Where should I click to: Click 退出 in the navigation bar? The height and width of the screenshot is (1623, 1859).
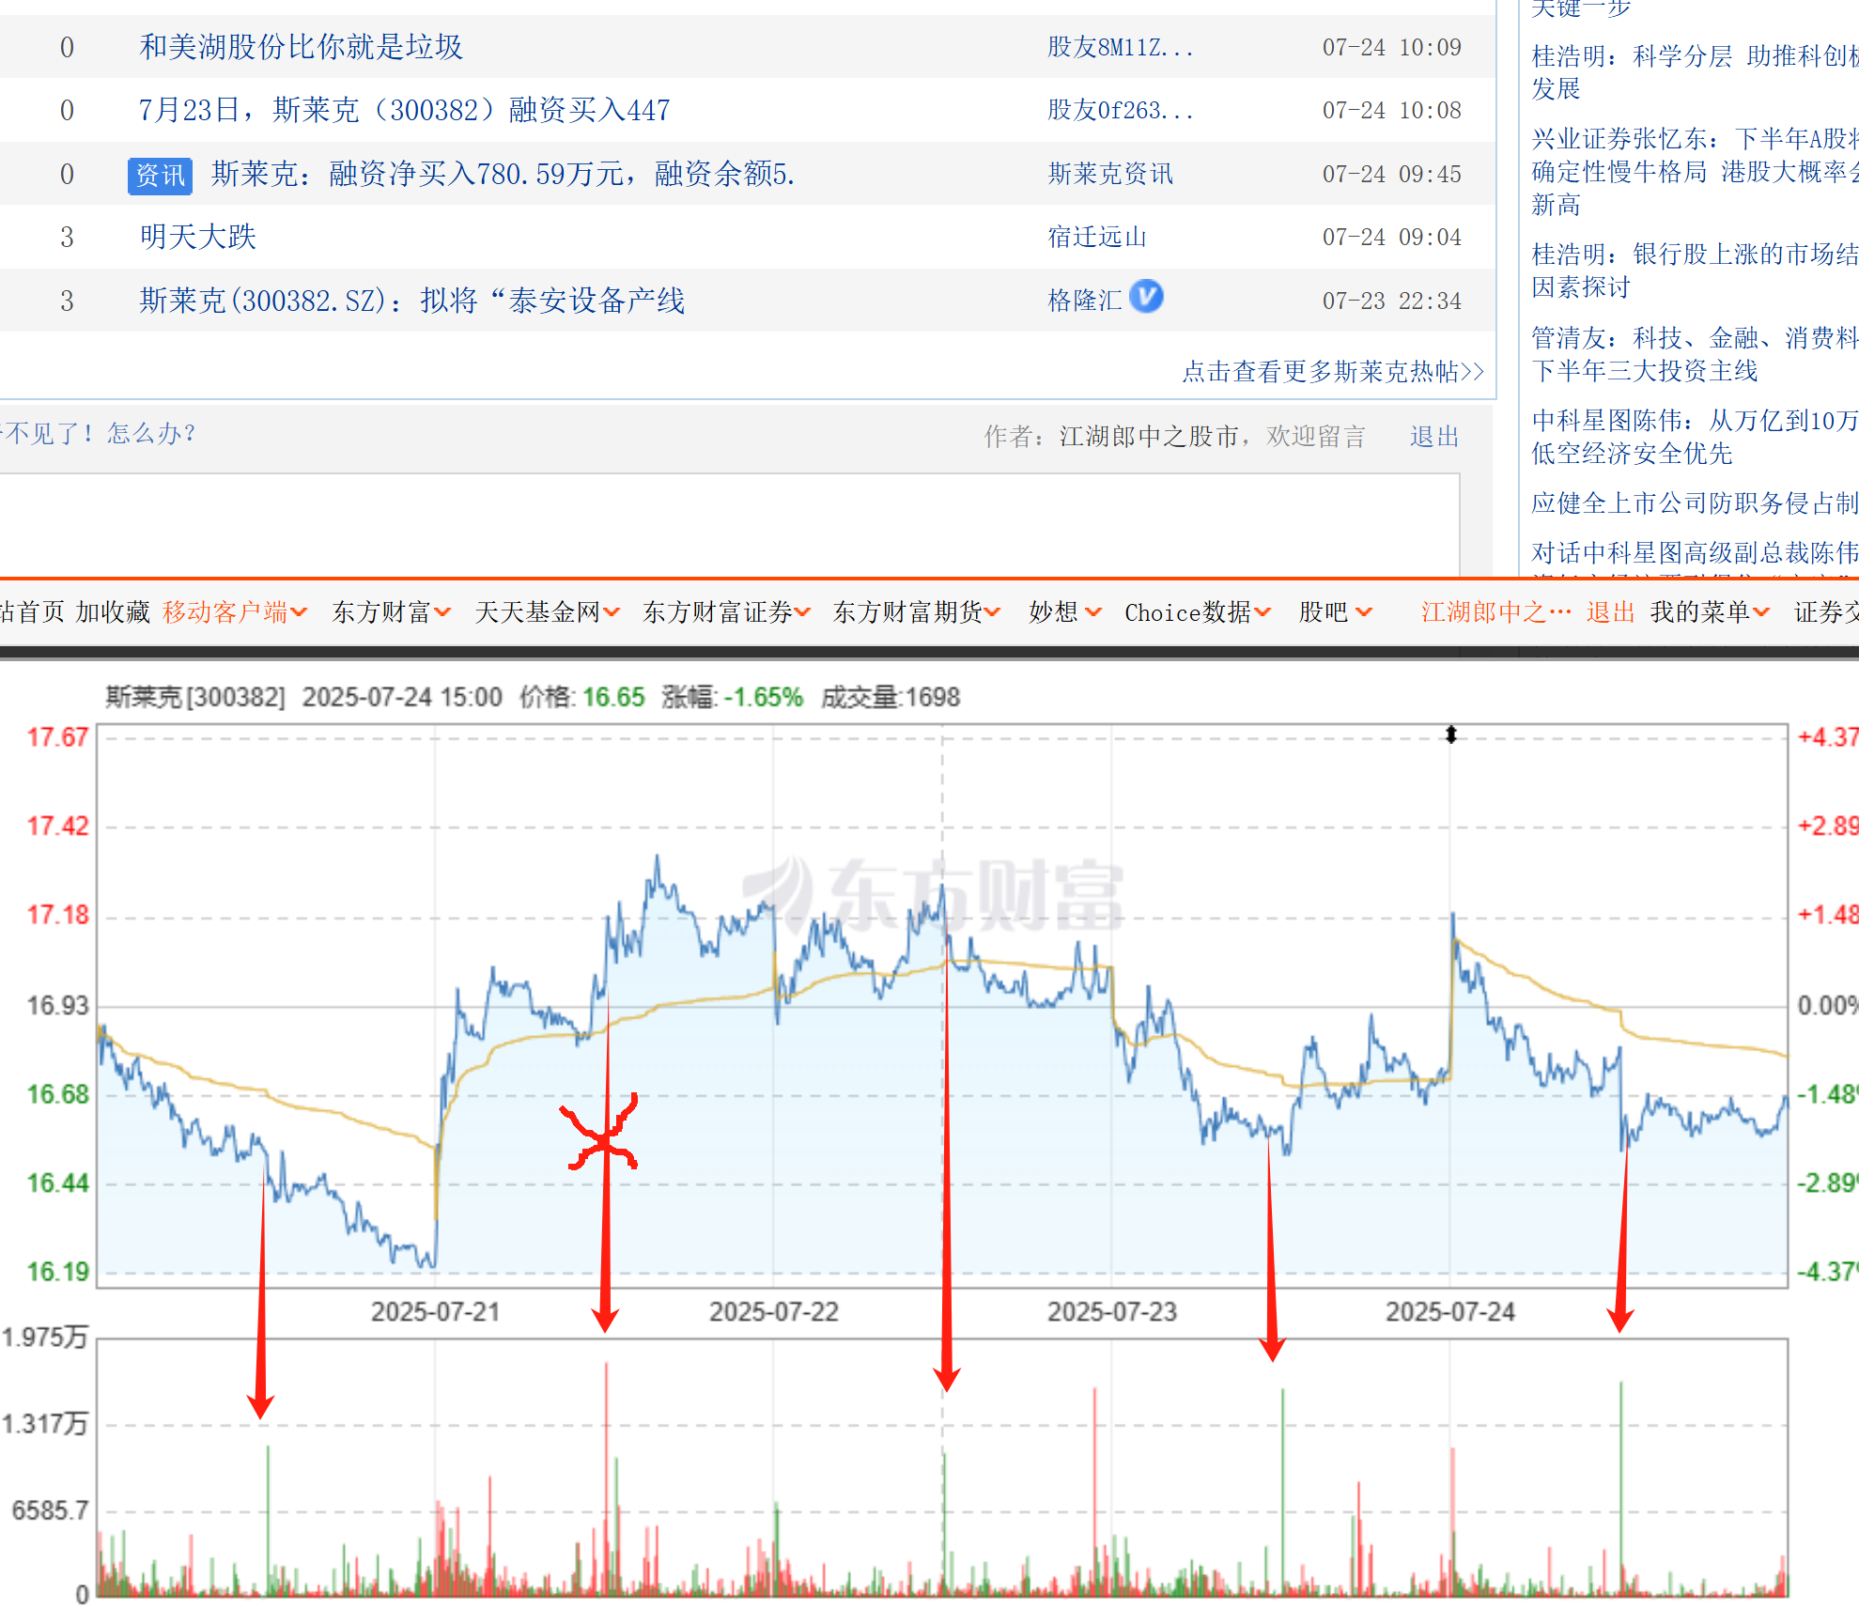(x=1611, y=612)
